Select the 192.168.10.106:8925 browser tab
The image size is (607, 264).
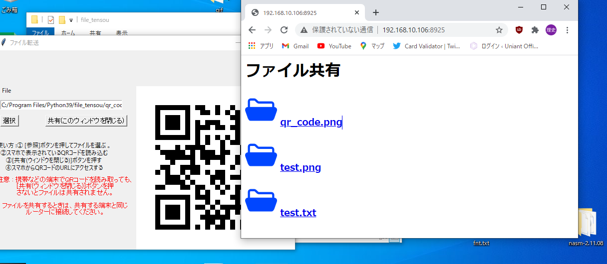(306, 12)
